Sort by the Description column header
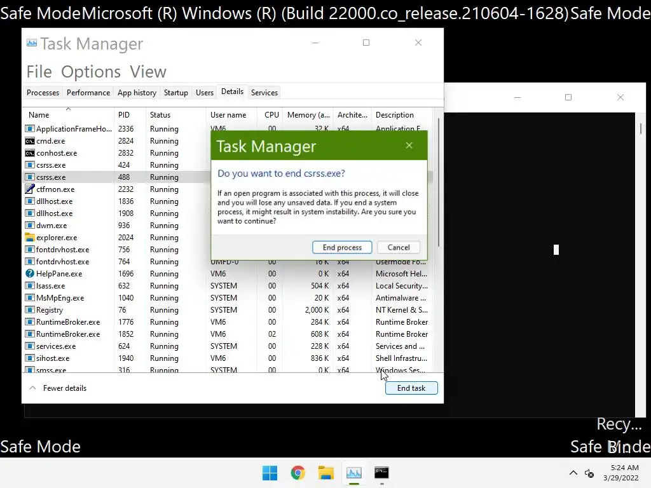651x488 pixels. pyautogui.click(x=402, y=115)
